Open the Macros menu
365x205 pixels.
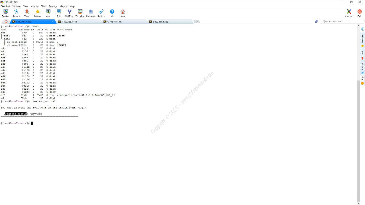[63, 6]
